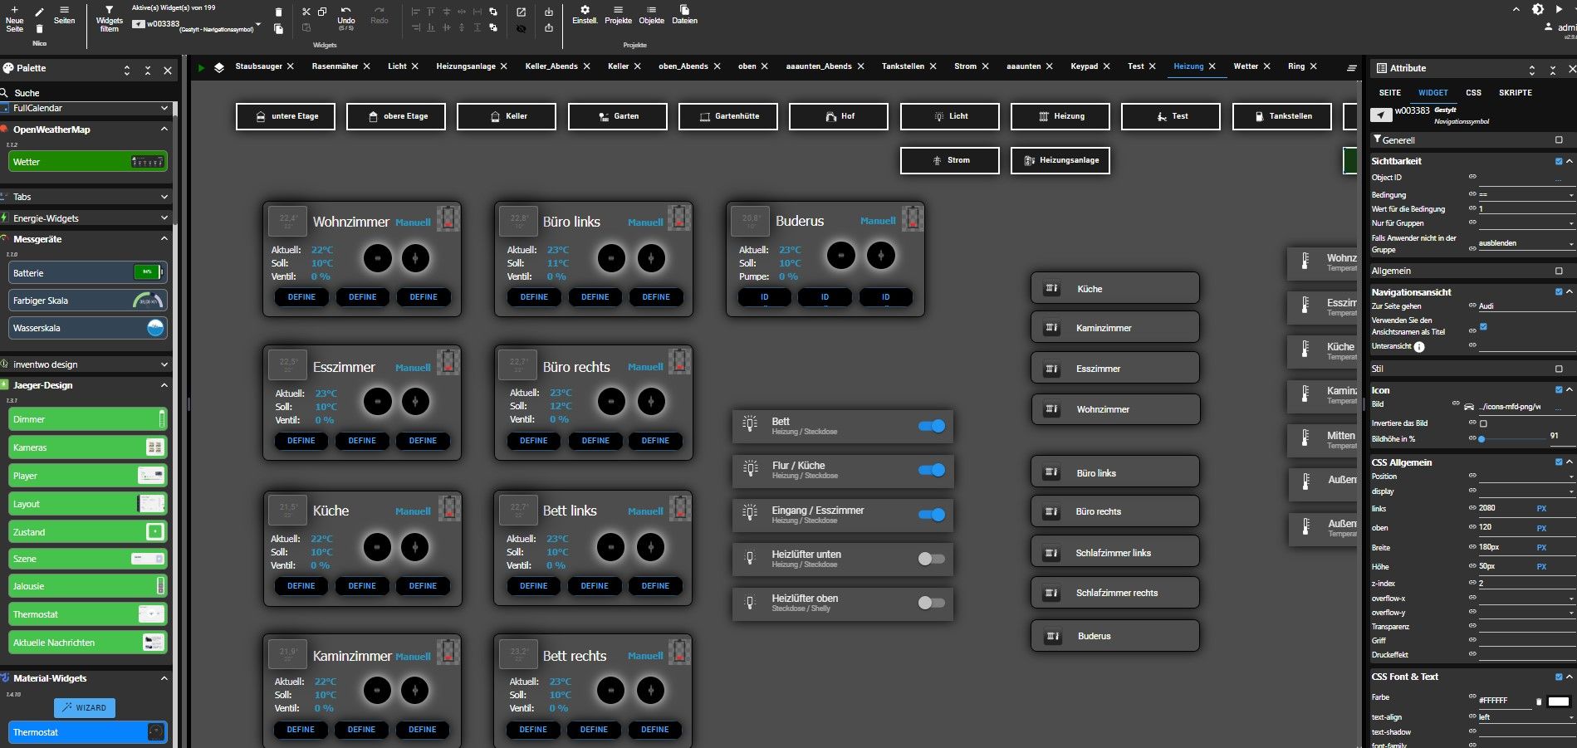This screenshot has width=1577, height=748.
Task: Collapse the OpenWeatherMap palette group
Action: tap(164, 130)
